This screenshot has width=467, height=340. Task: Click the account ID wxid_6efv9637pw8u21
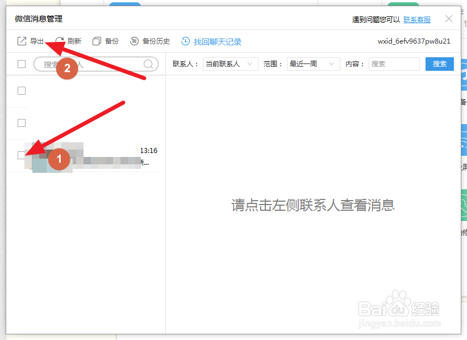click(x=414, y=41)
